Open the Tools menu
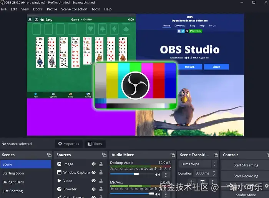The image size is (269, 198). (x=95, y=9)
